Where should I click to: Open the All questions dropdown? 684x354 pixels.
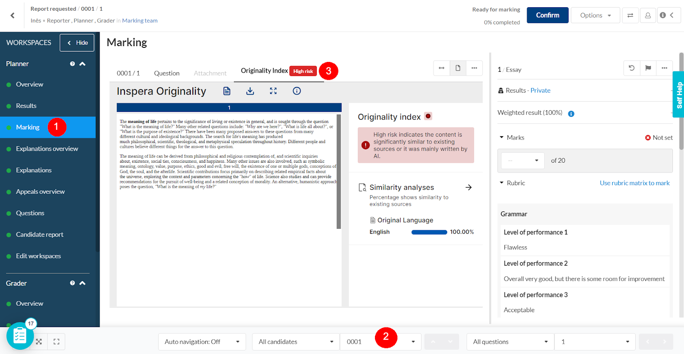click(510, 342)
